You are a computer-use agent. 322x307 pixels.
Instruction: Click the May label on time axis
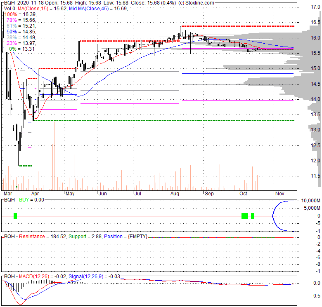tap(70, 194)
